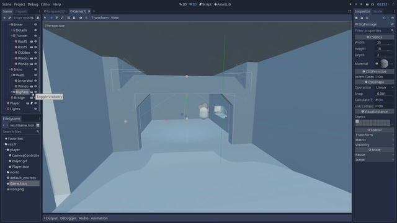
Task: Load resource icon in Inspector
Action: (362, 18)
